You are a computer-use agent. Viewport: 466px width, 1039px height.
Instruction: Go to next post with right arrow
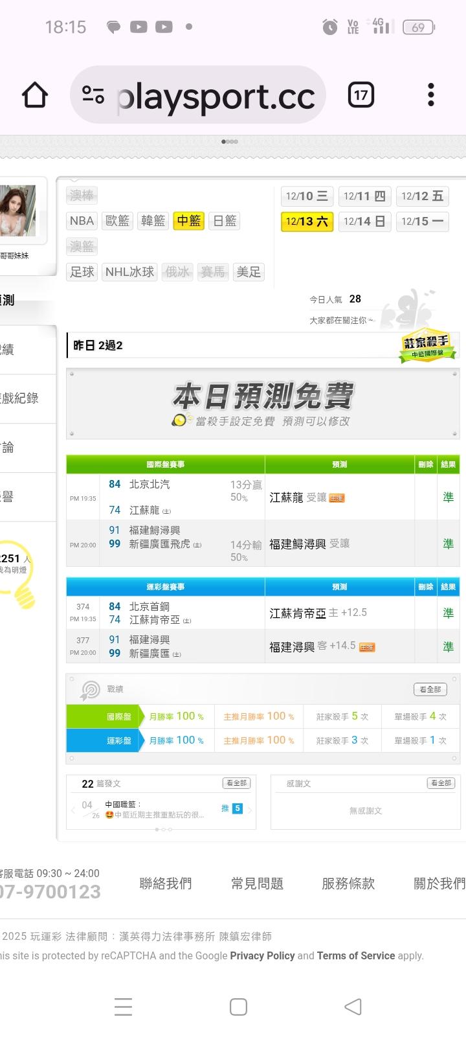coord(250,810)
